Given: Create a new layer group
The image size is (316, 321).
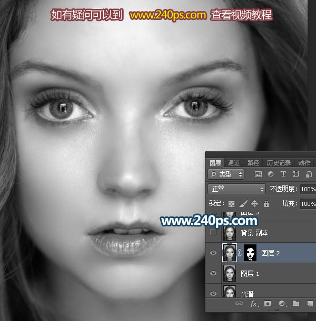Looking at the screenshot, I should coord(296,303).
